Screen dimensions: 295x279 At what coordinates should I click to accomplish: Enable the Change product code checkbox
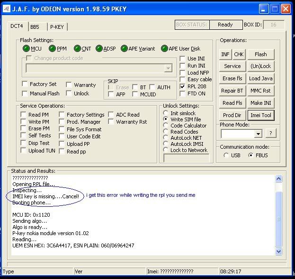[x=29, y=58]
